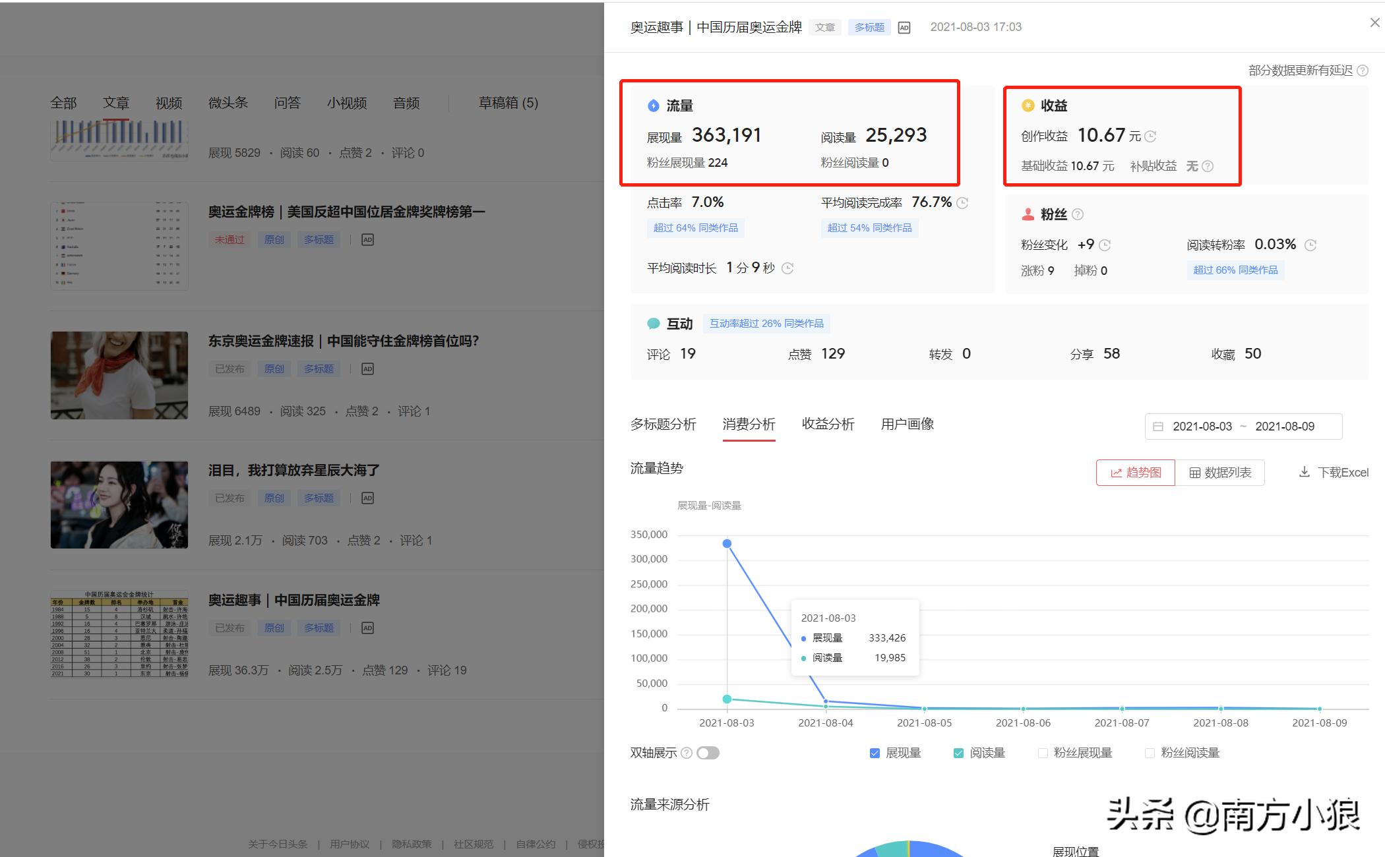The height and width of the screenshot is (857, 1385).
Task: Click refresh icon beside 平均阅读完成率
Action: tap(963, 202)
